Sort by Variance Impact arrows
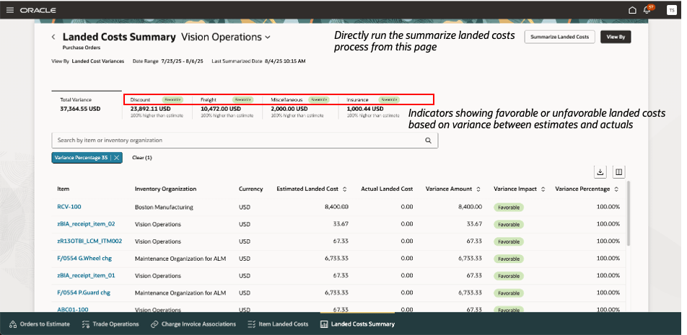 click(543, 189)
